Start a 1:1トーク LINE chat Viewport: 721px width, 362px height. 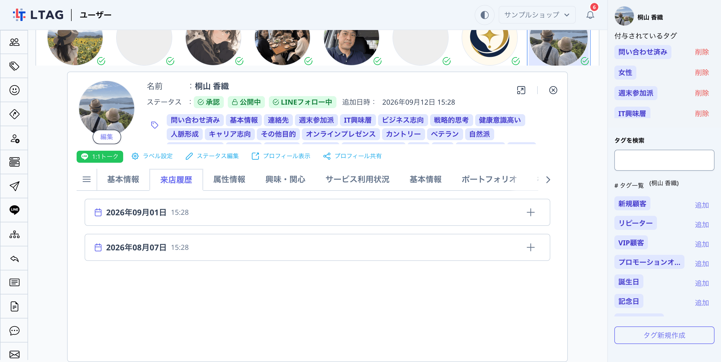tap(100, 156)
